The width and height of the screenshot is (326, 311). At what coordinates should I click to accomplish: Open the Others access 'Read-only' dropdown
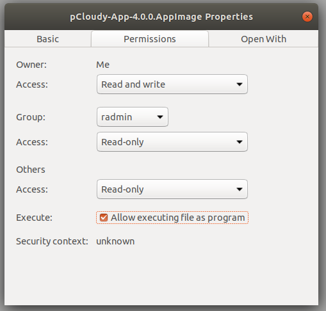172,189
